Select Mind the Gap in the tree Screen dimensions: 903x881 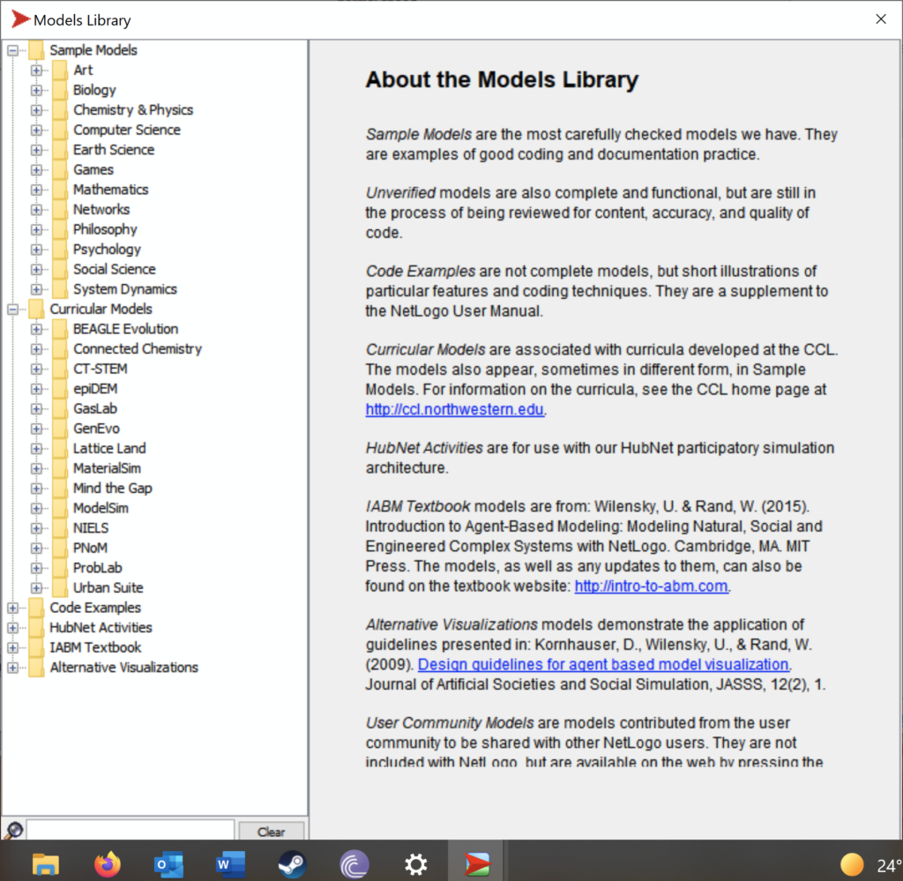tap(112, 489)
